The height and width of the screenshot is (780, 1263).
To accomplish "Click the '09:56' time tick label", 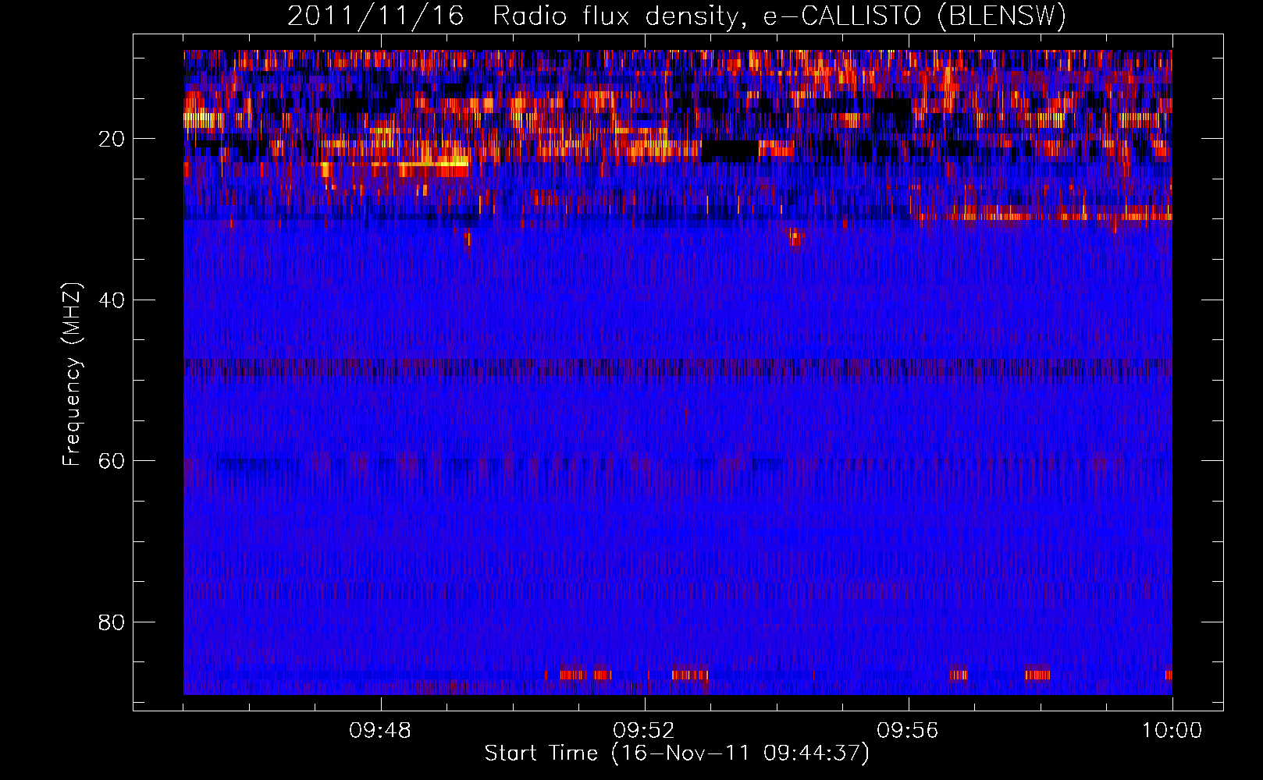I will click(x=908, y=731).
